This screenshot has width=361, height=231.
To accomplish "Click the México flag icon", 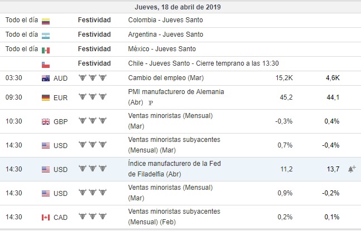I will [x=46, y=50].
